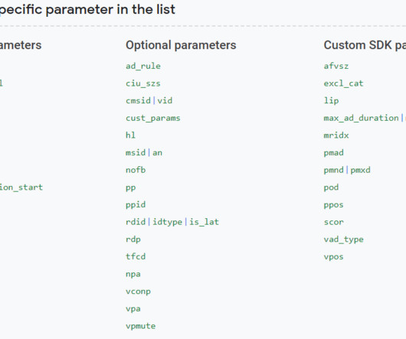
Task: Jump to the msid parameter
Action: tap(136, 152)
